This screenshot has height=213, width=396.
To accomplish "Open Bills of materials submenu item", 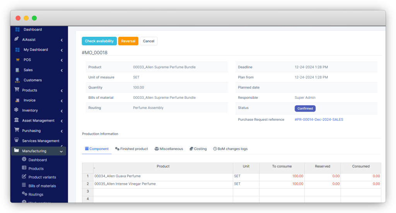I will (42, 186).
